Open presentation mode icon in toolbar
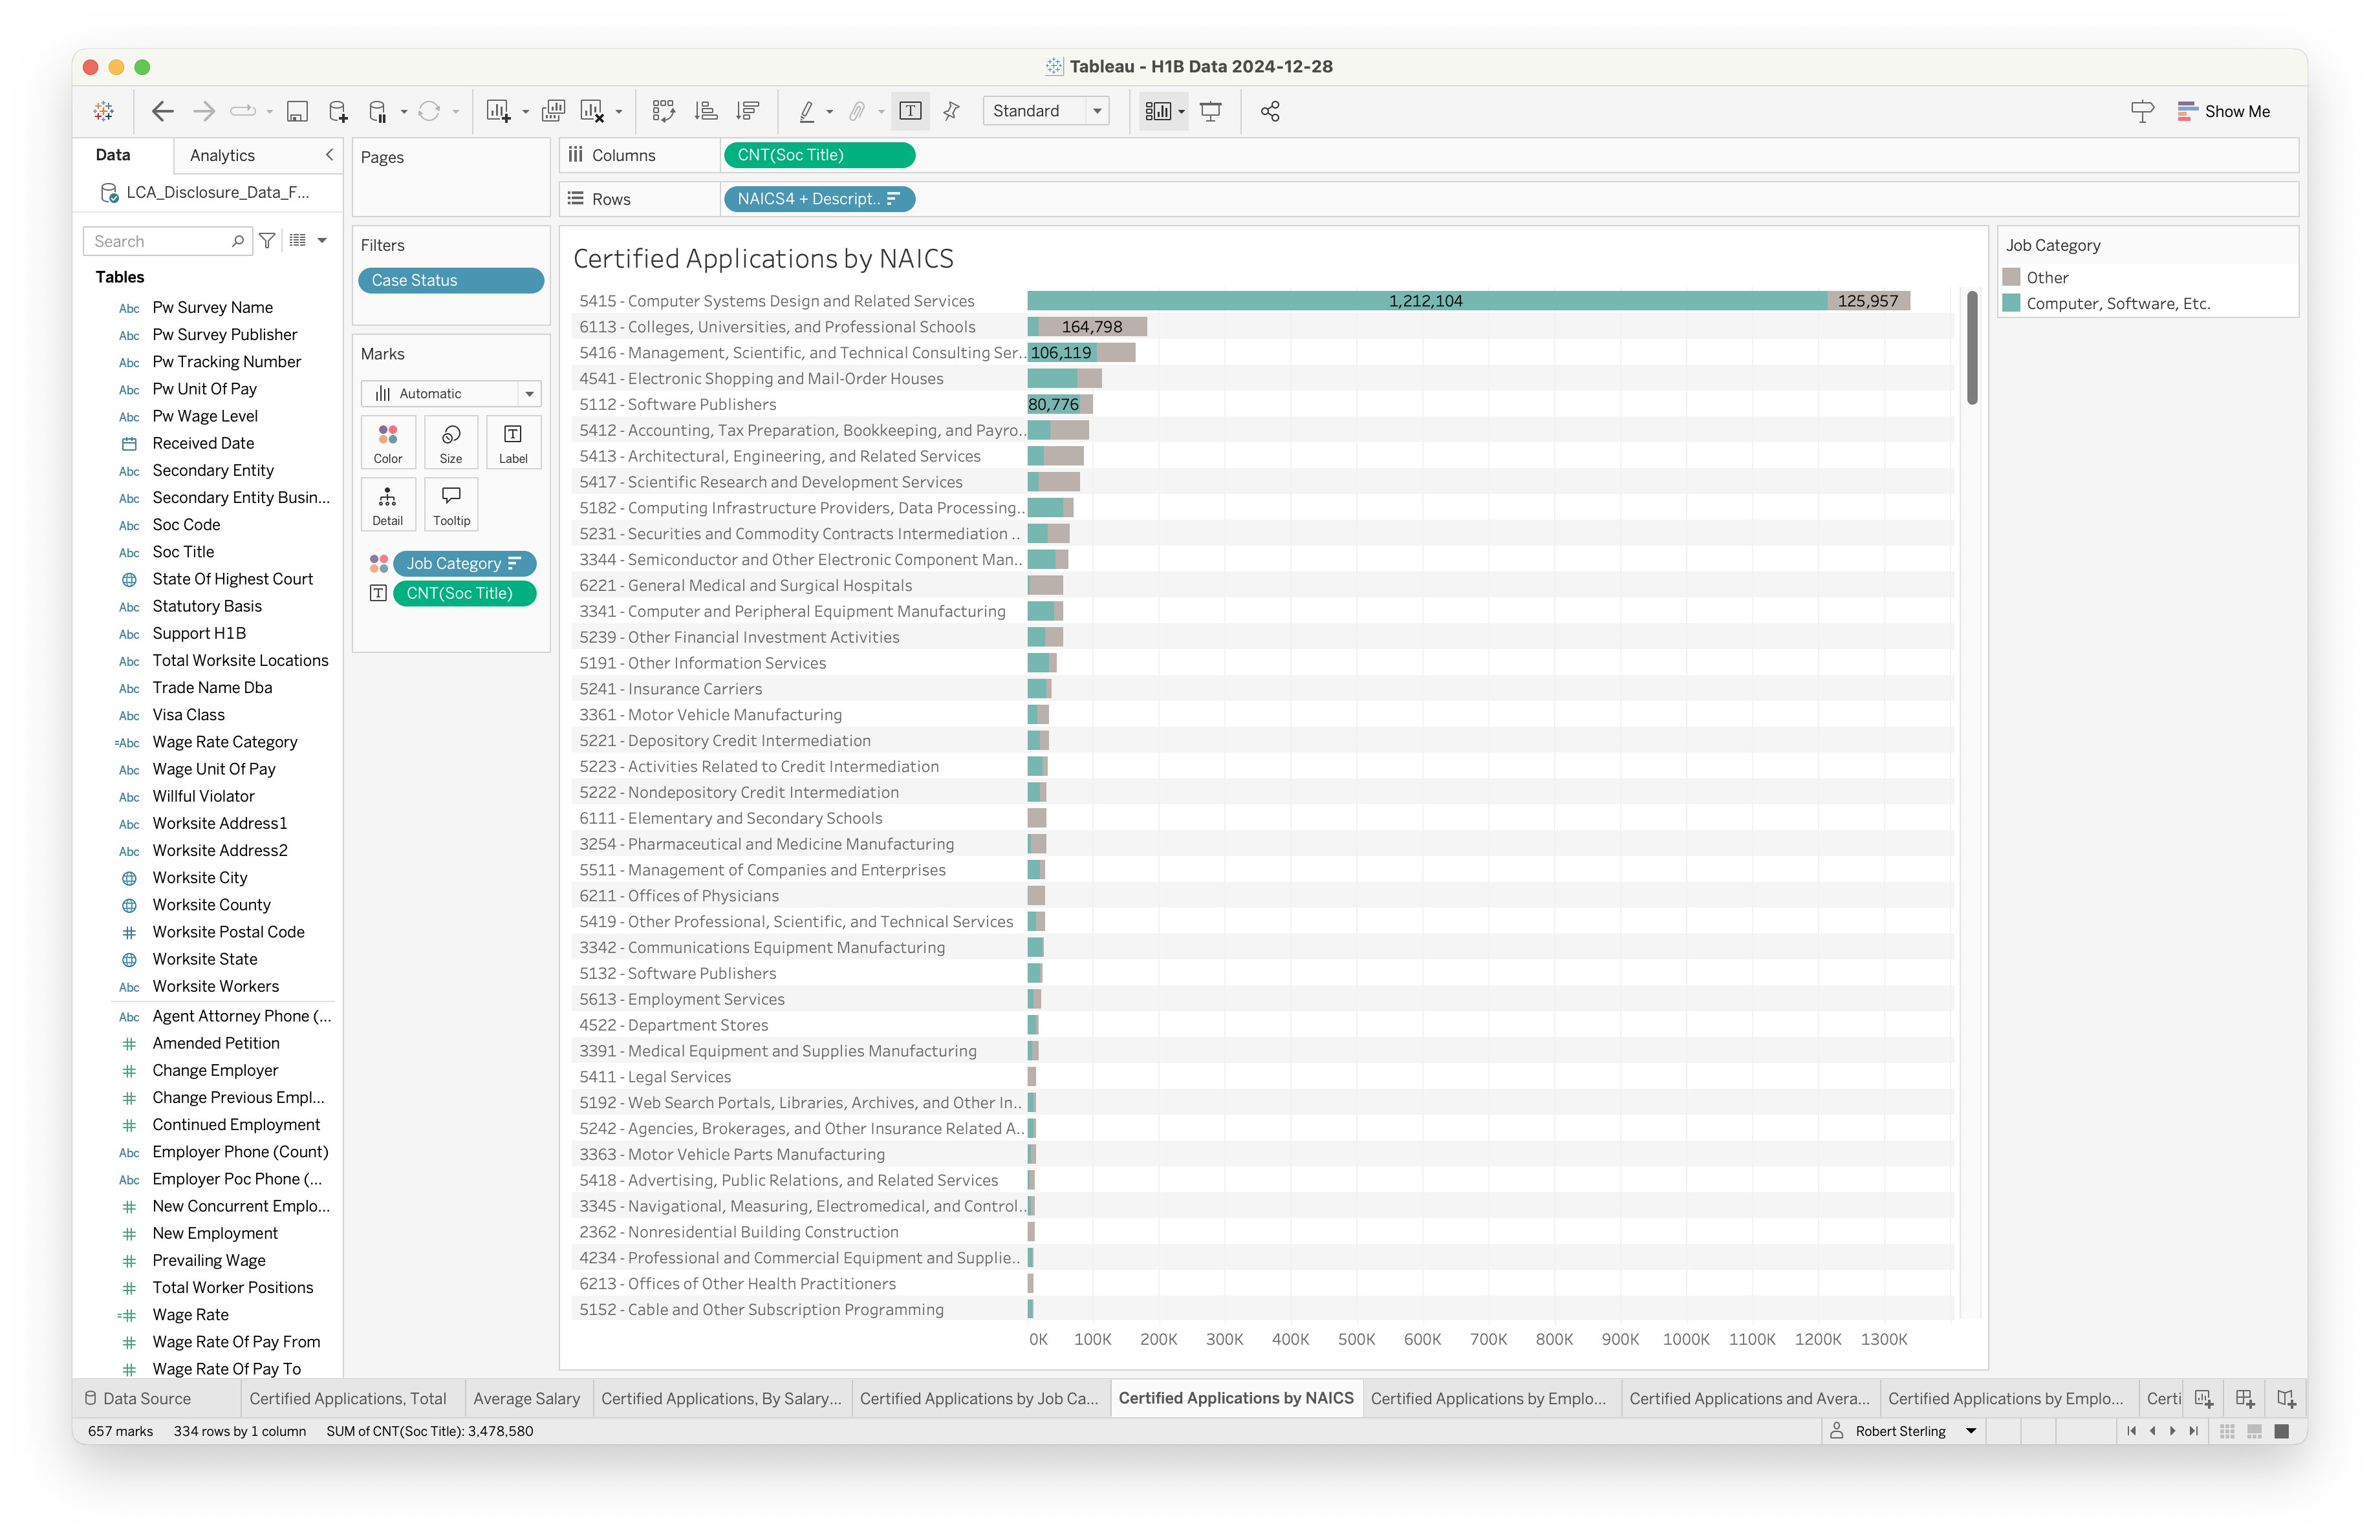 pyautogui.click(x=1210, y=111)
